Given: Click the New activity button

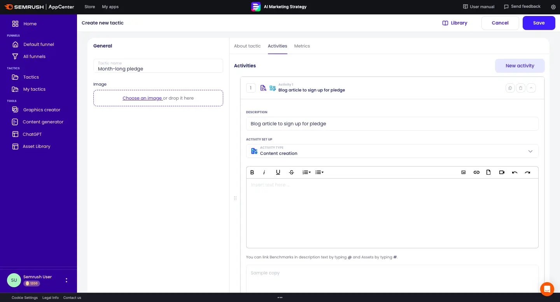Looking at the screenshot, I should [520, 66].
